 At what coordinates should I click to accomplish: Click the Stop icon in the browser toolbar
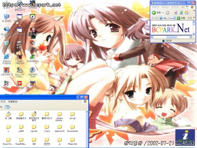(x=175, y=13)
